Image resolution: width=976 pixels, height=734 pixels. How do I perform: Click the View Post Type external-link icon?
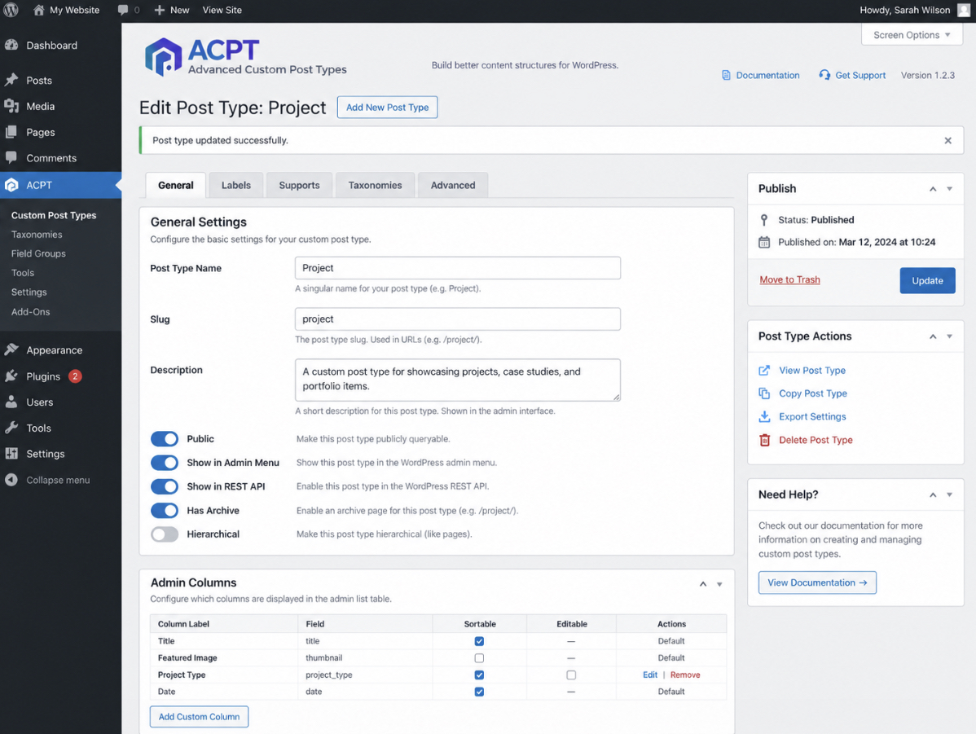tap(764, 370)
